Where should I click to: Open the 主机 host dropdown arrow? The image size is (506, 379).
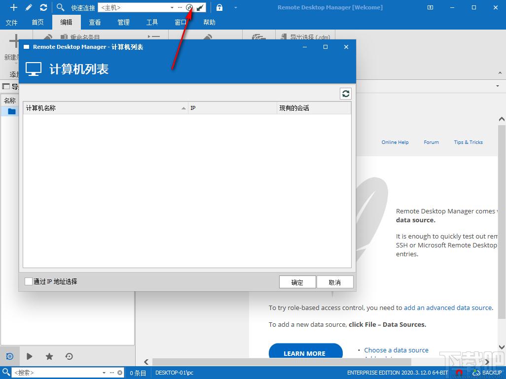click(172, 7)
